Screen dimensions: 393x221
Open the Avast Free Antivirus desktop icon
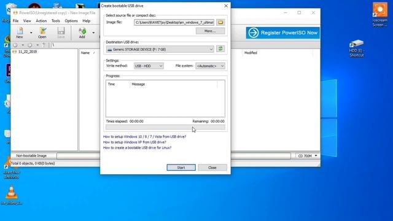click(x=12, y=168)
